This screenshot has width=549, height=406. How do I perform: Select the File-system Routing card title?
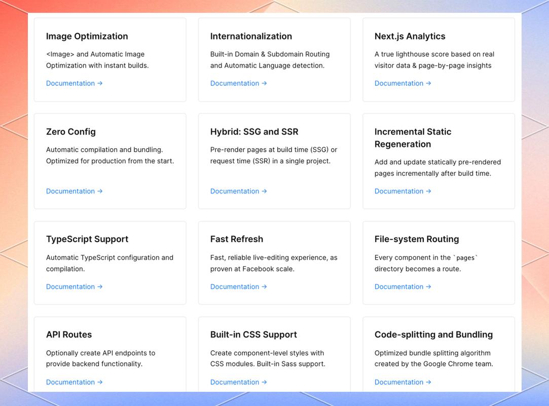coord(416,239)
